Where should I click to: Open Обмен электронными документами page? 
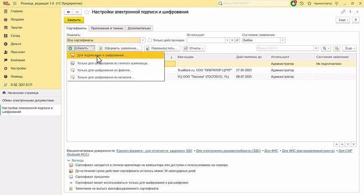(28, 100)
